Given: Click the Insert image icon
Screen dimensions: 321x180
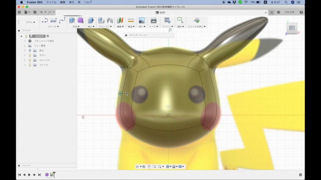Looking at the screenshot, I should [x=141, y=20].
